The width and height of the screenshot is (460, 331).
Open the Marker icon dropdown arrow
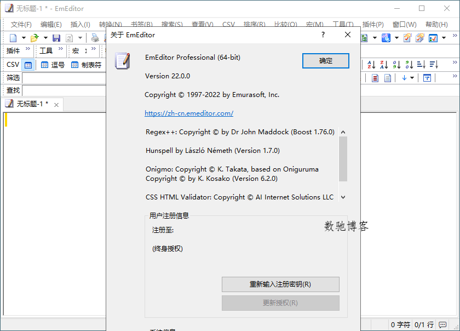[x=396, y=38]
